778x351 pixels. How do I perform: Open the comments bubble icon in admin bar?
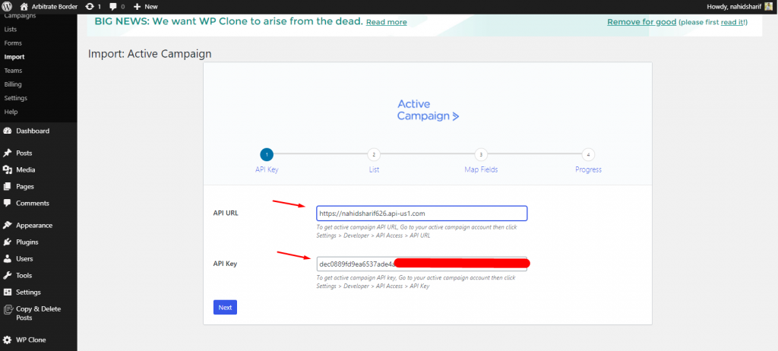113,6
